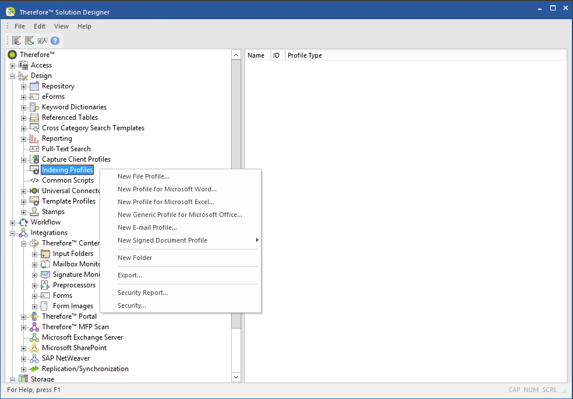The height and width of the screenshot is (399, 573).
Task: Expand the Reporting node
Action: coord(23,139)
